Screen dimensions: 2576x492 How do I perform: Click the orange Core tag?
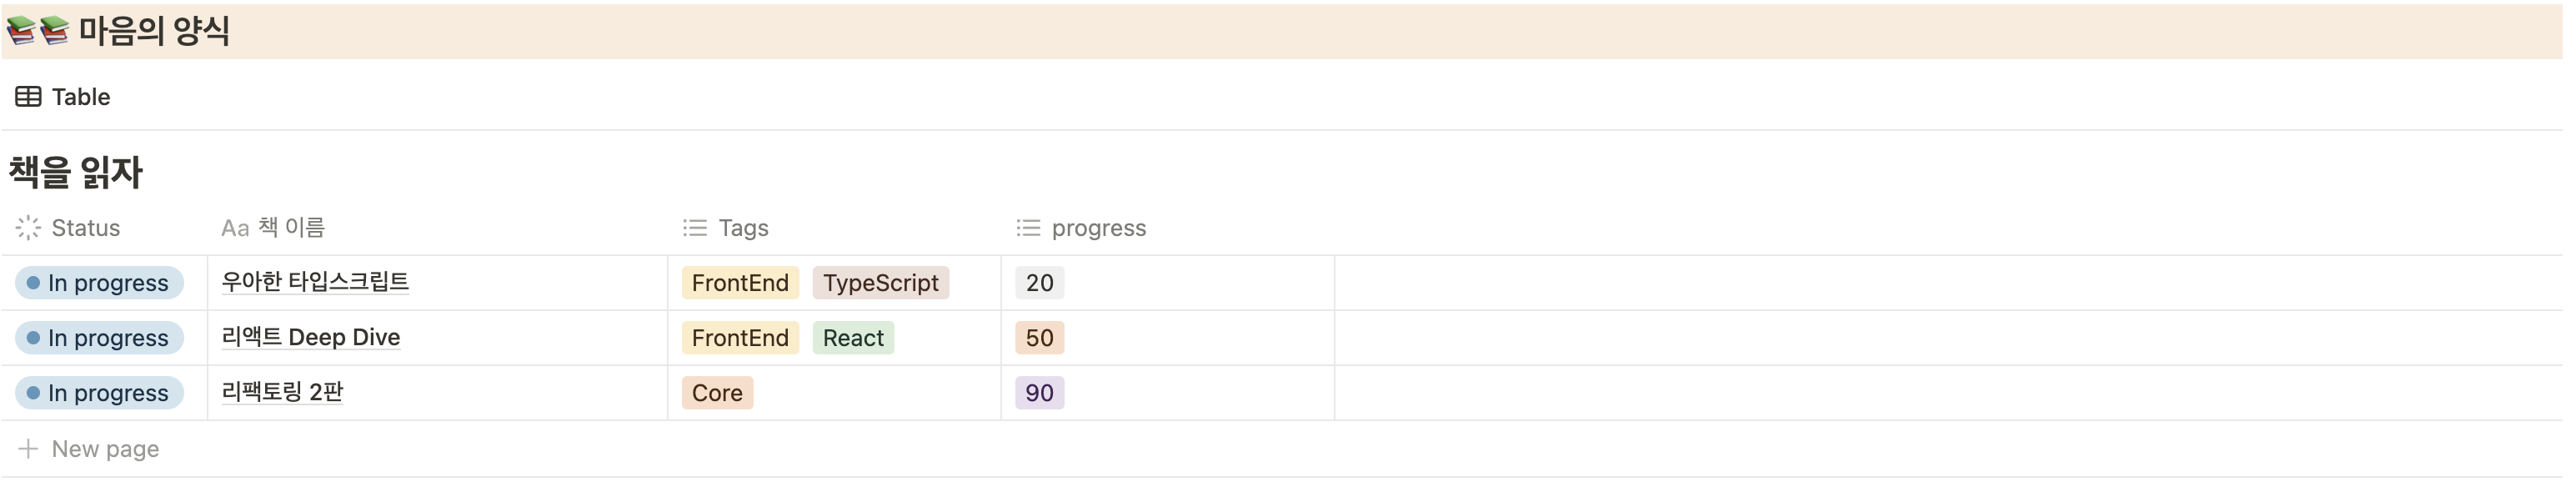pos(717,393)
